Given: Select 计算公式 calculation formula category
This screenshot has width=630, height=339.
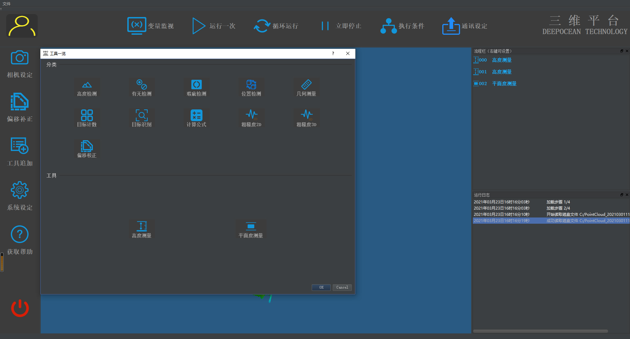Looking at the screenshot, I should tap(196, 118).
